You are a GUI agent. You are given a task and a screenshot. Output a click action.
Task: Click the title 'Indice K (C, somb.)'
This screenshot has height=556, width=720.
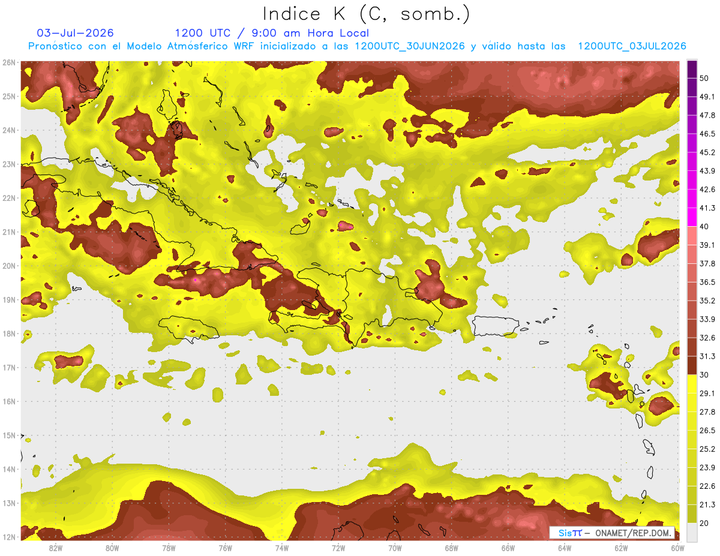pos(366,14)
